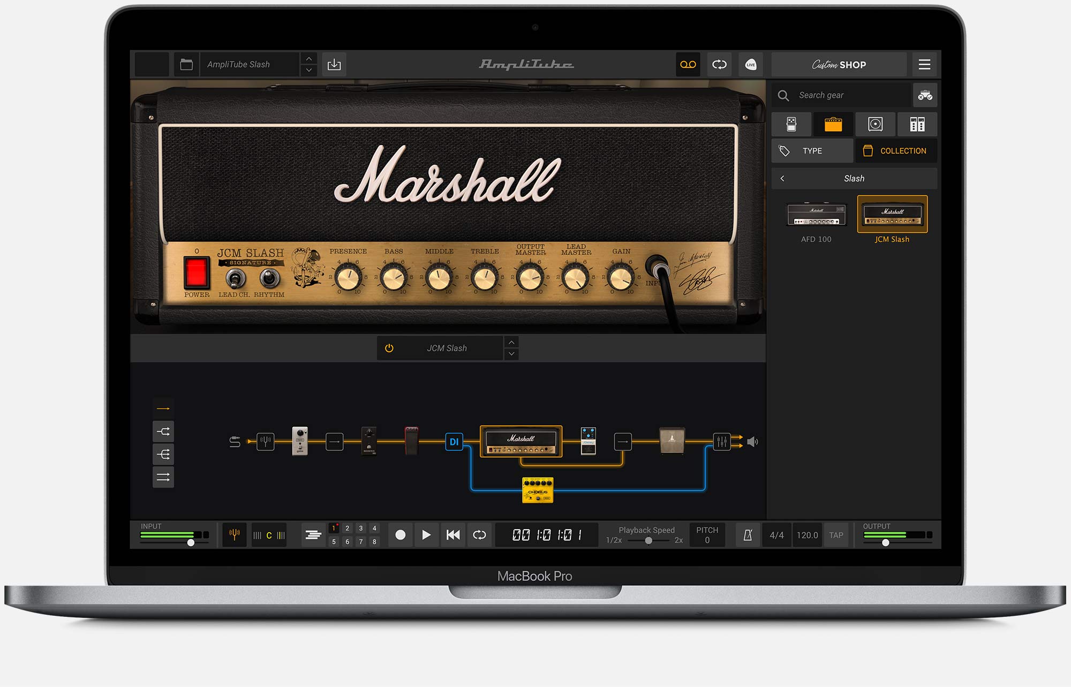This screenshot has width=1071, height=687.
Task: Switch to next amp model arrow
Action: 511,354
